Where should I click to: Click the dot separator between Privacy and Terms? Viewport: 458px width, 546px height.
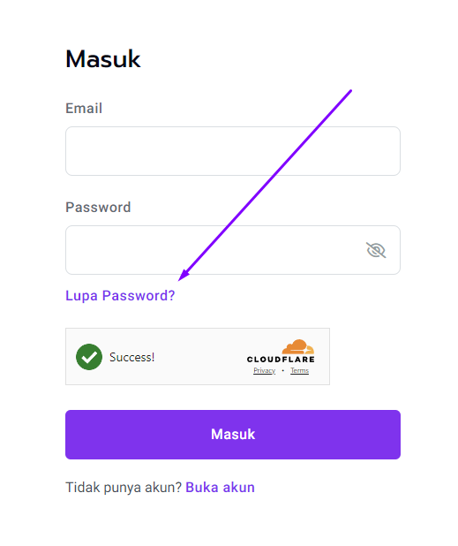coord(283,370)
